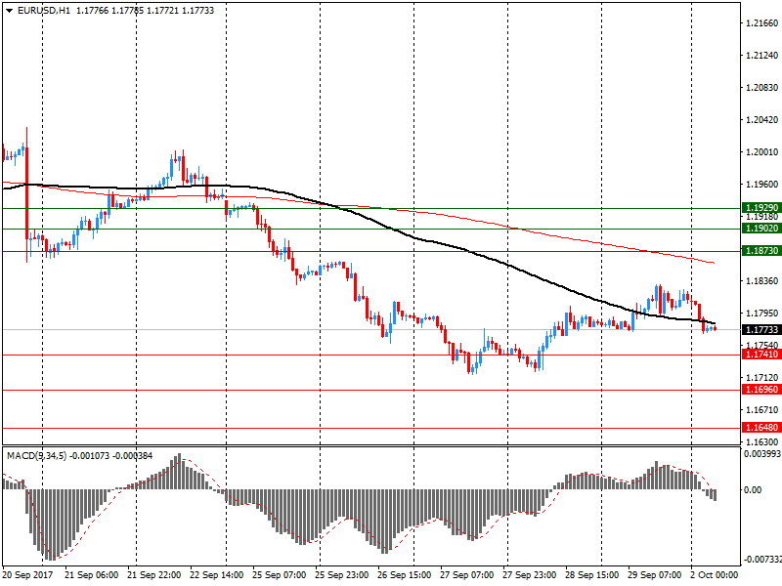Viewport: 782px width, 586px height.
Task: Open the chart dropdown arrow beside EURUSD,H1
Action: pyautogui.click(x=10, y=11)
